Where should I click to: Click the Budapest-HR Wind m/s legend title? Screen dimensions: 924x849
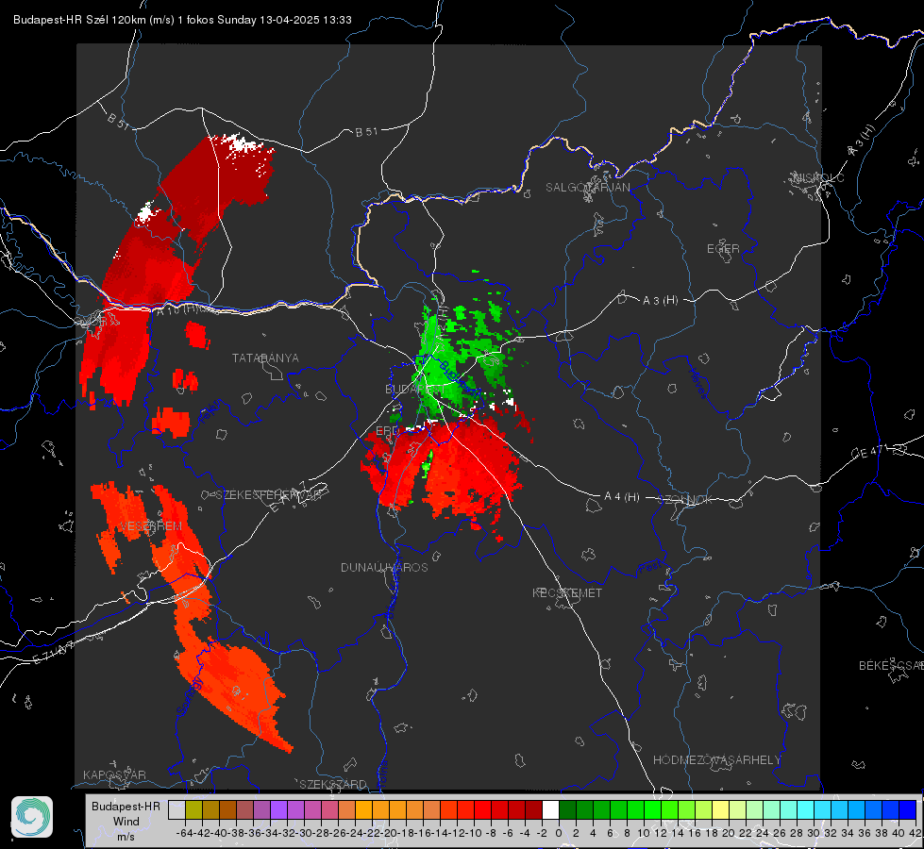(x=126, y=822)
